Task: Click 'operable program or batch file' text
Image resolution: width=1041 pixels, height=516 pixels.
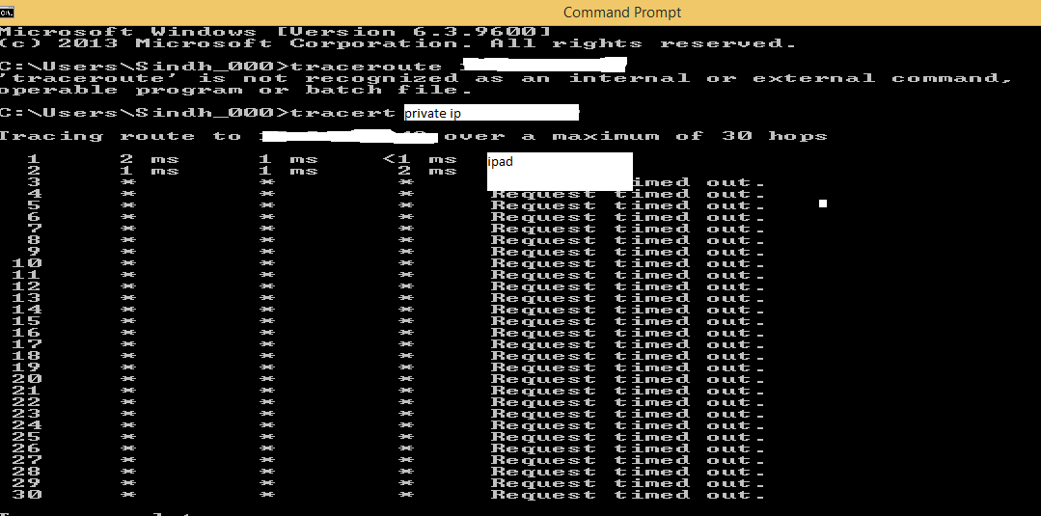Action: click(236, 90)
